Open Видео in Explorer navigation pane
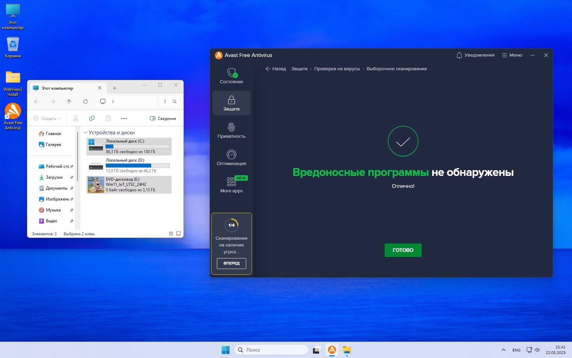Screen dimensions: 572x358 [56, 221]
